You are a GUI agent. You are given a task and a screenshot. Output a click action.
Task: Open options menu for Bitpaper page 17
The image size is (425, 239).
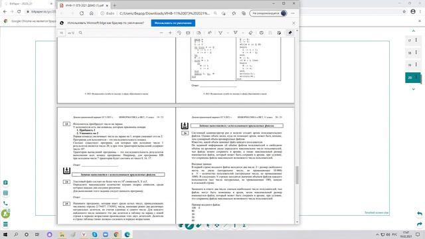click(416, 40)
